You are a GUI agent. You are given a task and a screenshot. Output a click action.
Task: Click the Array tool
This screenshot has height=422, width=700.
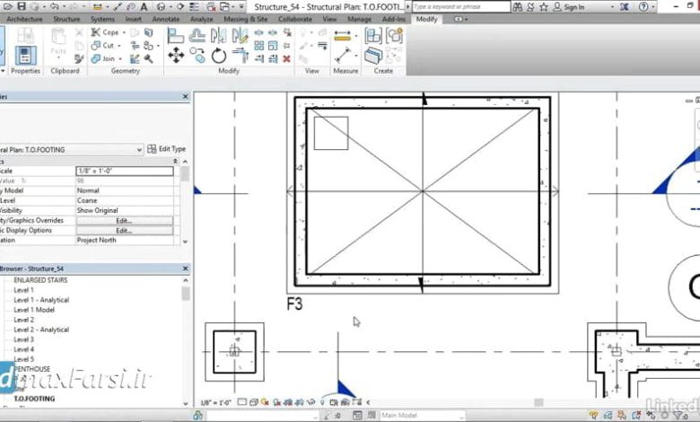259,46
